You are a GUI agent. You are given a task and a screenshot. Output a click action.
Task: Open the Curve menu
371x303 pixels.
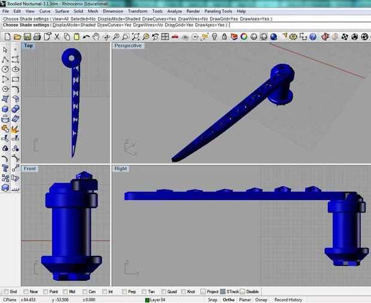click(x=45, y=11)
